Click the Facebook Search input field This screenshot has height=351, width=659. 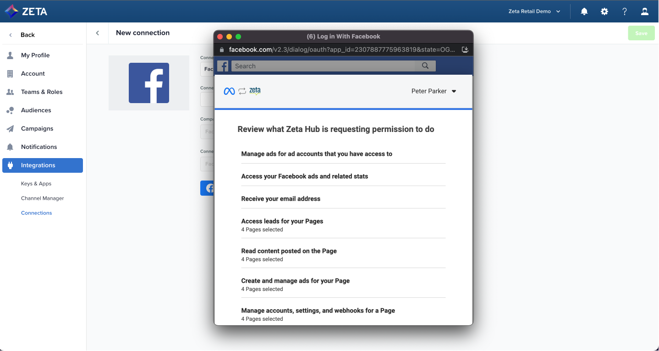click(323, 66)
